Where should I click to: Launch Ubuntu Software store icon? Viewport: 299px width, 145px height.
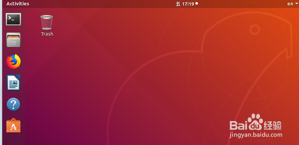pyautogui.click(x=13, y=125)
